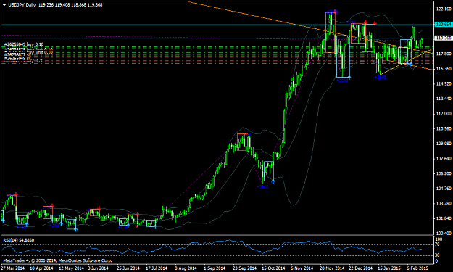Screen dimensions: 453x272
Task: Click the 25 Jun 2014 date label
Action: click(128, 268)
